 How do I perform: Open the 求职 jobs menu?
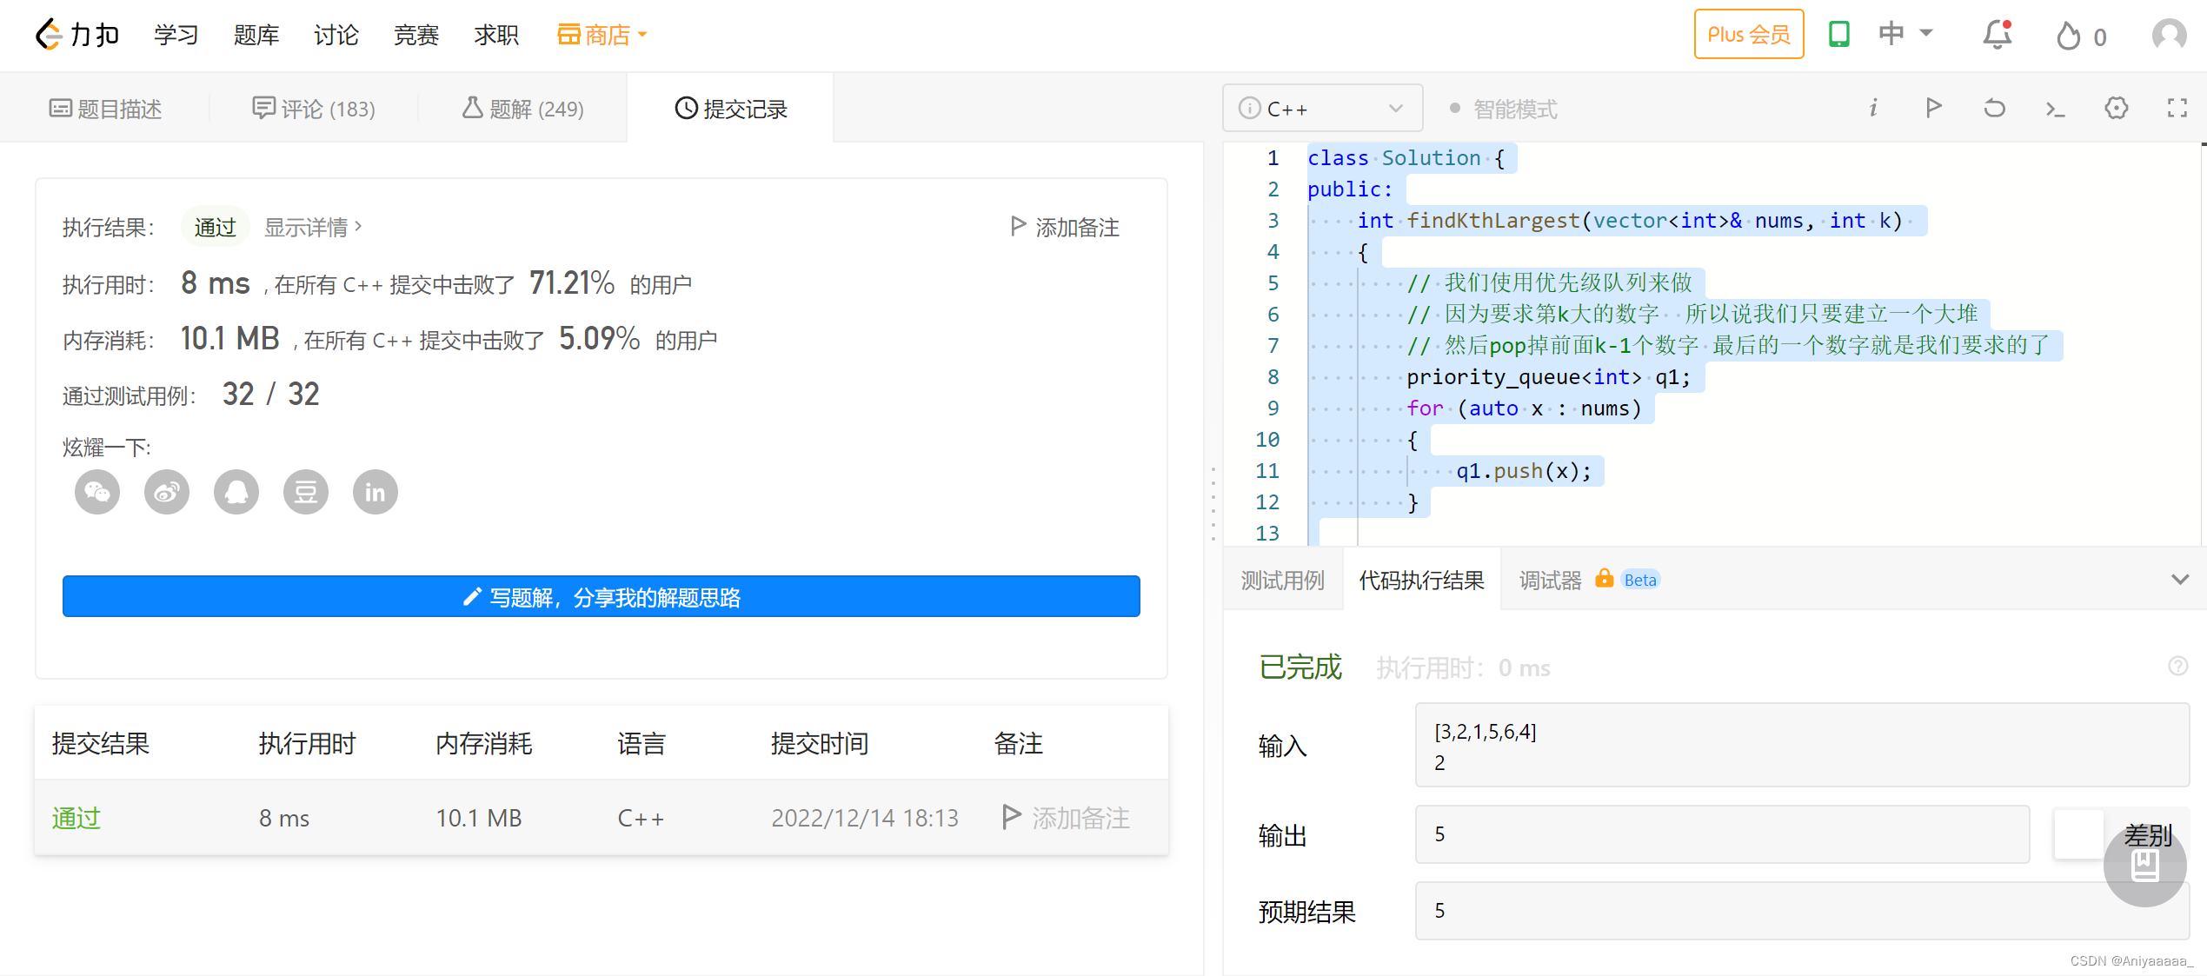(496, 35)
